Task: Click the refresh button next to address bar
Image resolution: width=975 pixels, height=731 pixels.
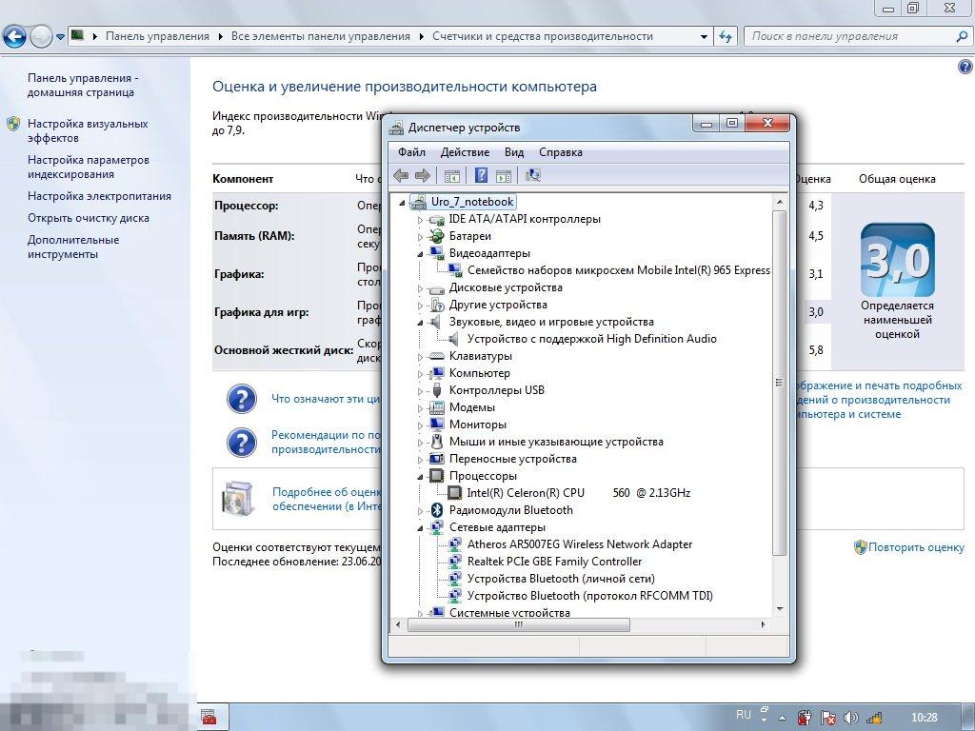Action: point(725,37)
